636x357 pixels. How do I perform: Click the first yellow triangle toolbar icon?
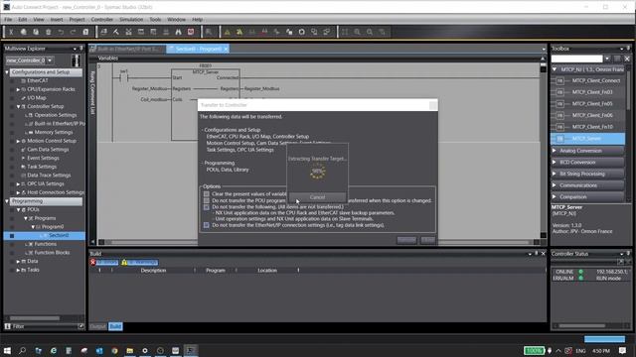pos(228,32)
